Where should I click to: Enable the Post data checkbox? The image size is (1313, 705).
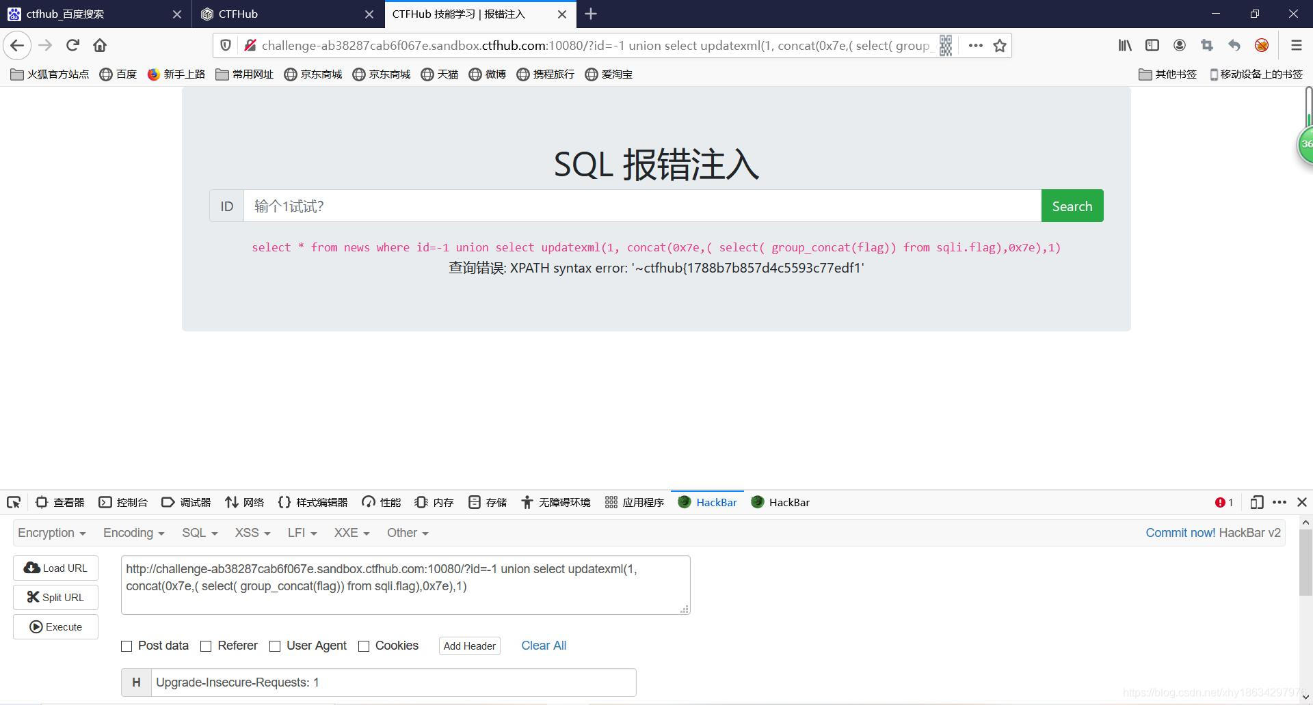(x=127, y=646)
